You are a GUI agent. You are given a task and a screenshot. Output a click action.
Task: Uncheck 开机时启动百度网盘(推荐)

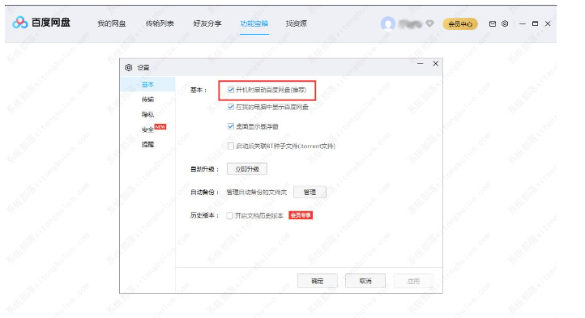tap(231, 90)
